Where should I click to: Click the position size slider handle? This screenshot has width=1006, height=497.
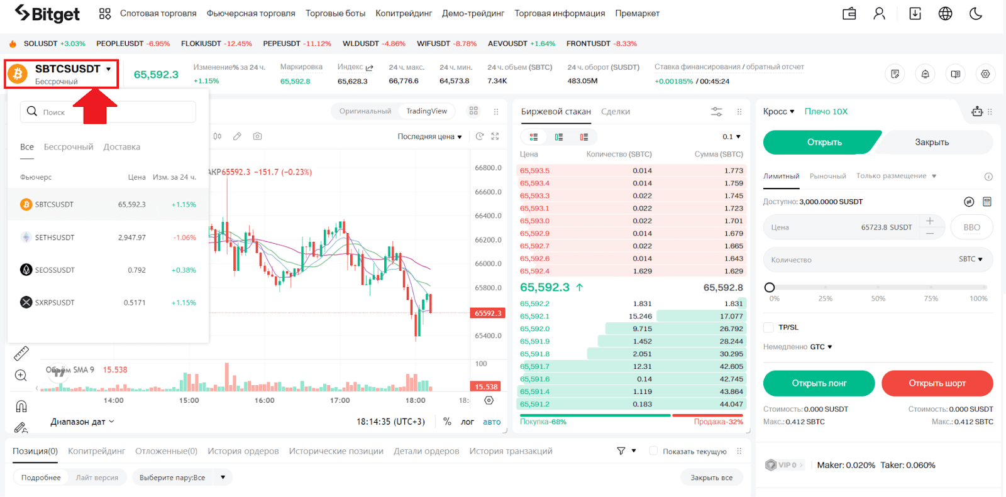pos(770,287)
